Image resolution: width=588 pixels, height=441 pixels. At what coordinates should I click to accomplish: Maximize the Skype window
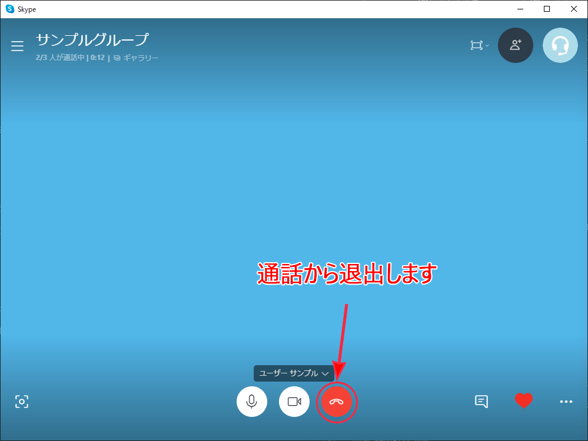pos(547,9)
